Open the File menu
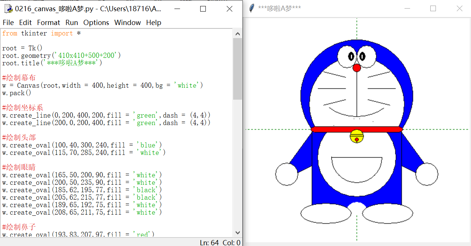This screenshot has width=471, height=246. coord(8,22)
